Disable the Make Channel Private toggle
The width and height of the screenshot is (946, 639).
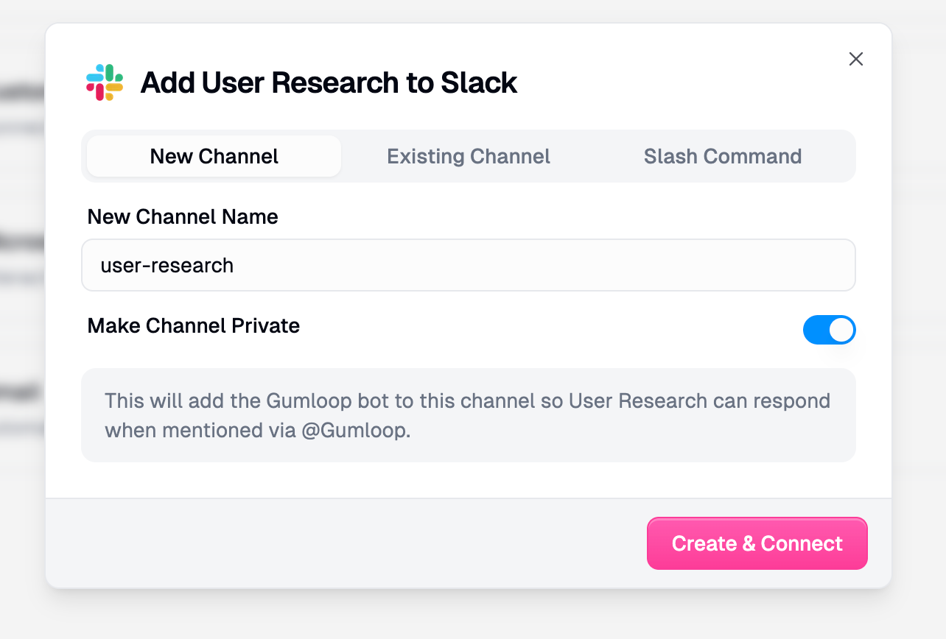830,330
